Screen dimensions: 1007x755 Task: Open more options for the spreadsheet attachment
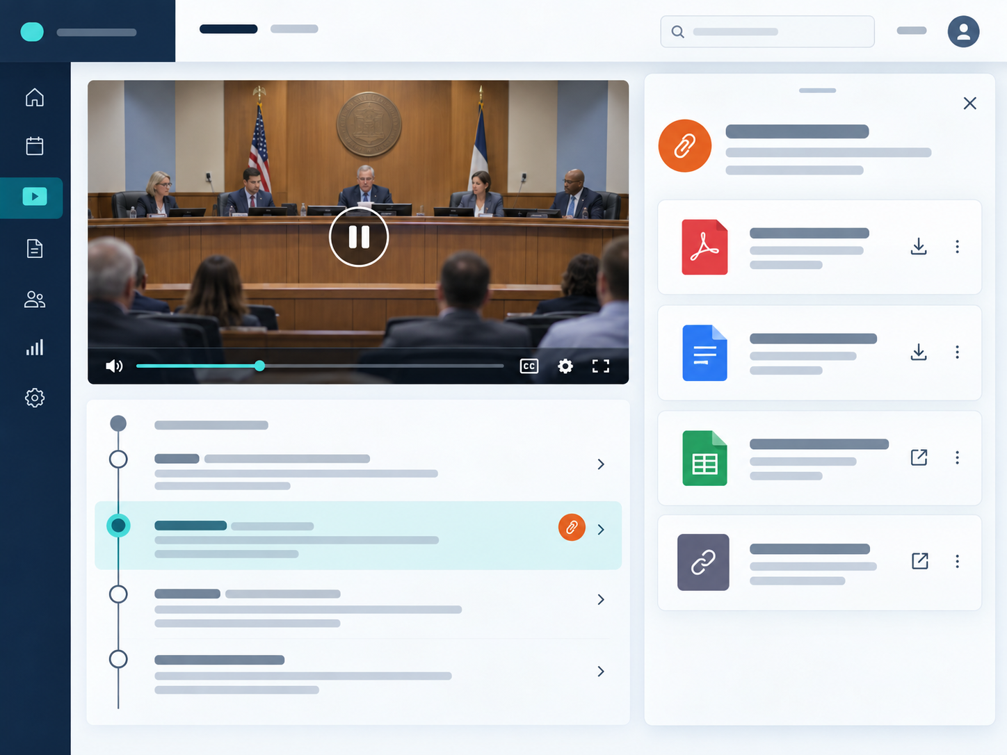click(x=957, y=457)
